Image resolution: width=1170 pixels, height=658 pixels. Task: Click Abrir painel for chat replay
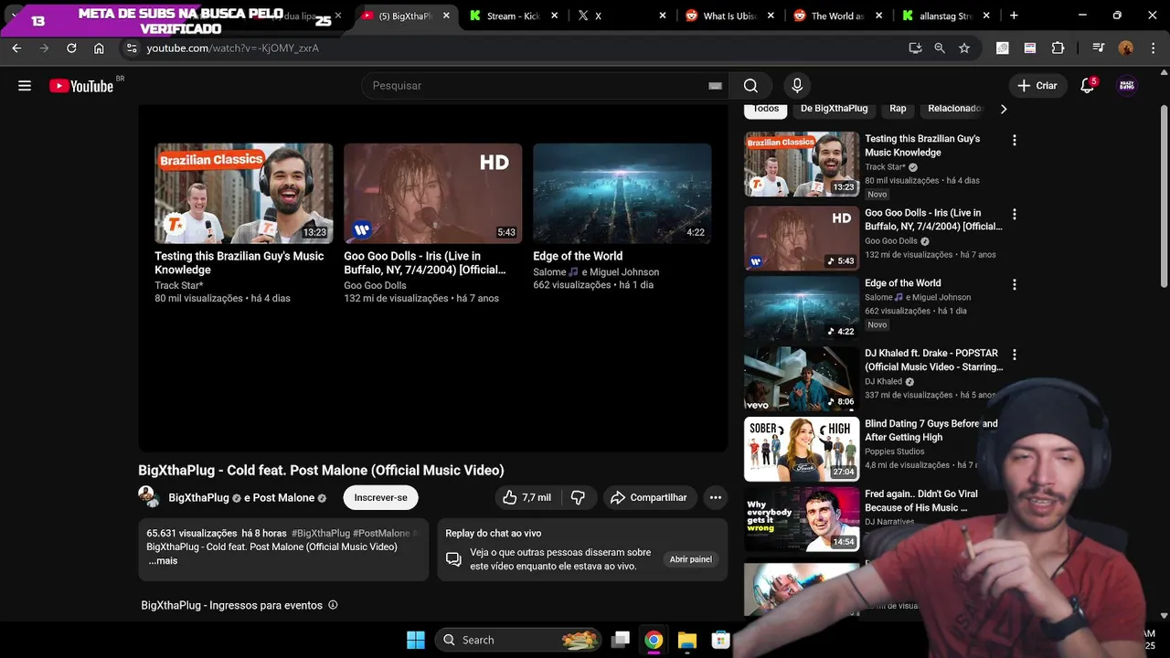tap(691, 559)
